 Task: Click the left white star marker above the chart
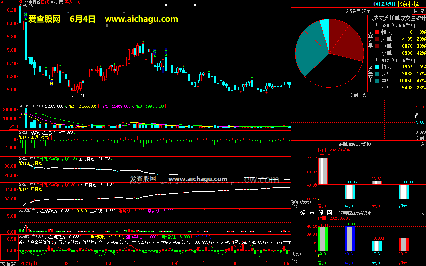[x=166, y=5]
